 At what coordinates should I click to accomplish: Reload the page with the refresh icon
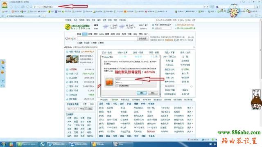[23, 7]
